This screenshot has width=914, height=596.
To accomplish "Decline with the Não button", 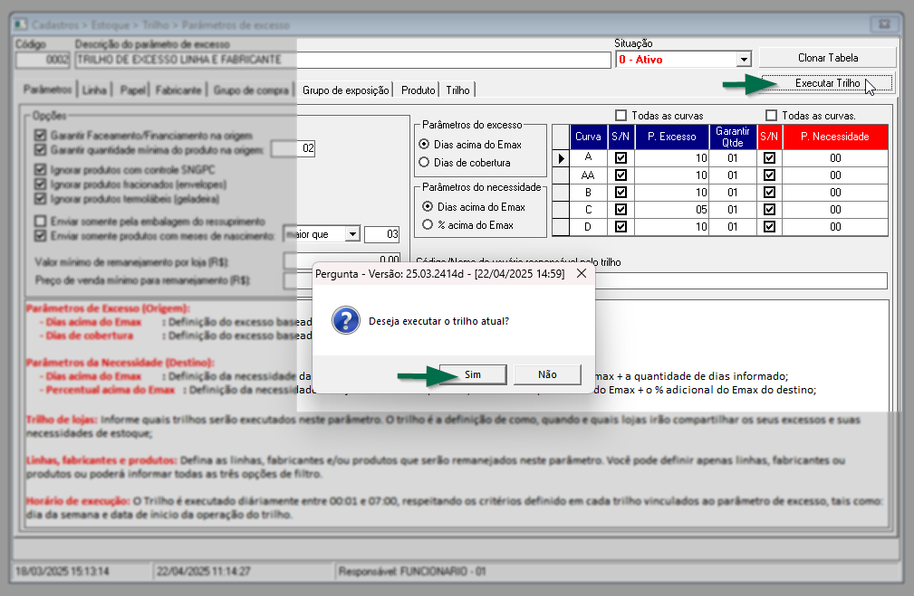I will coord(547,374).
